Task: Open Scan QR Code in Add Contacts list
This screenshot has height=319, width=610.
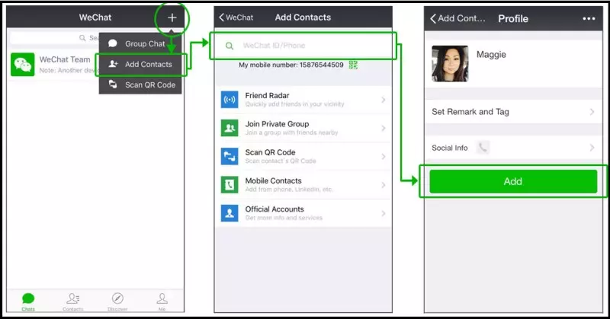Action: [x=303, y=157]
